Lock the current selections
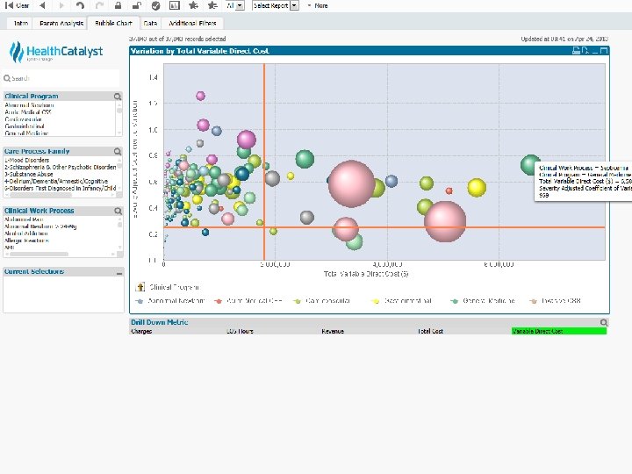Image resolution: width=632 pixels, height=474 pixels. click(118, 5)
